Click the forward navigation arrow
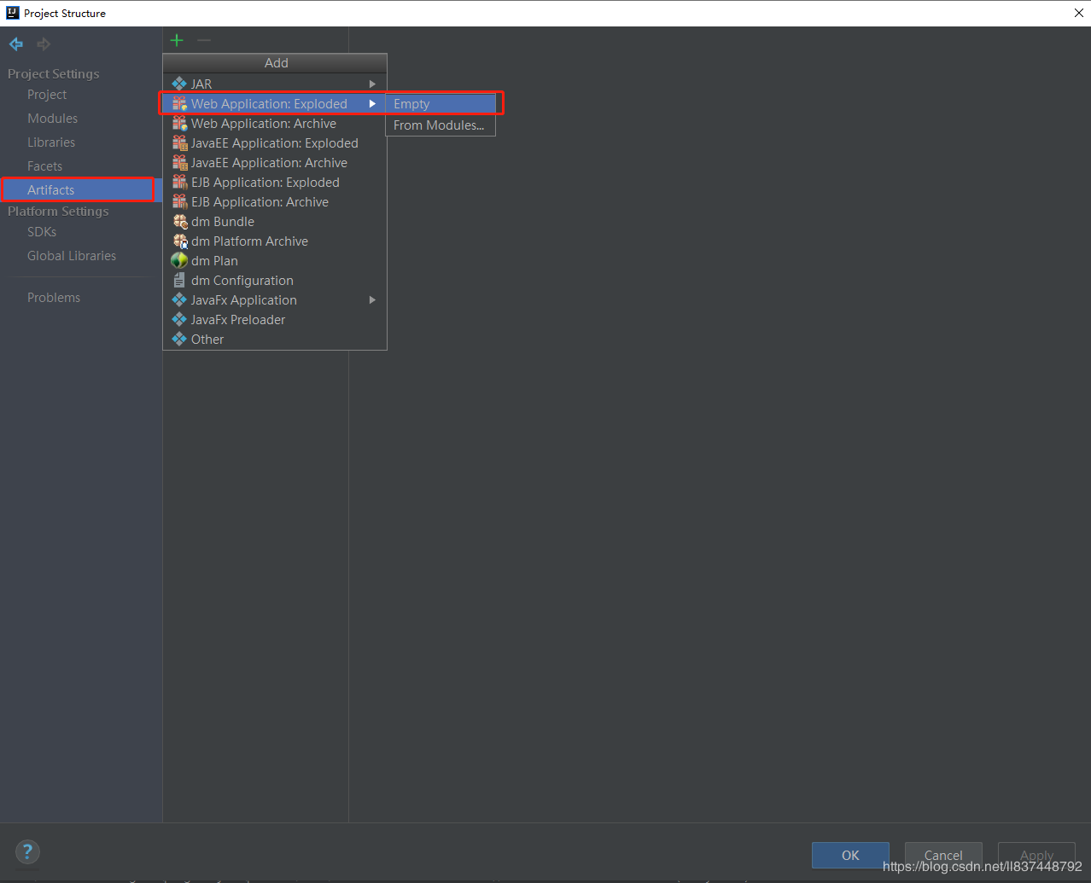This screenshot has height=883, width=1091. tap(44, 44)
